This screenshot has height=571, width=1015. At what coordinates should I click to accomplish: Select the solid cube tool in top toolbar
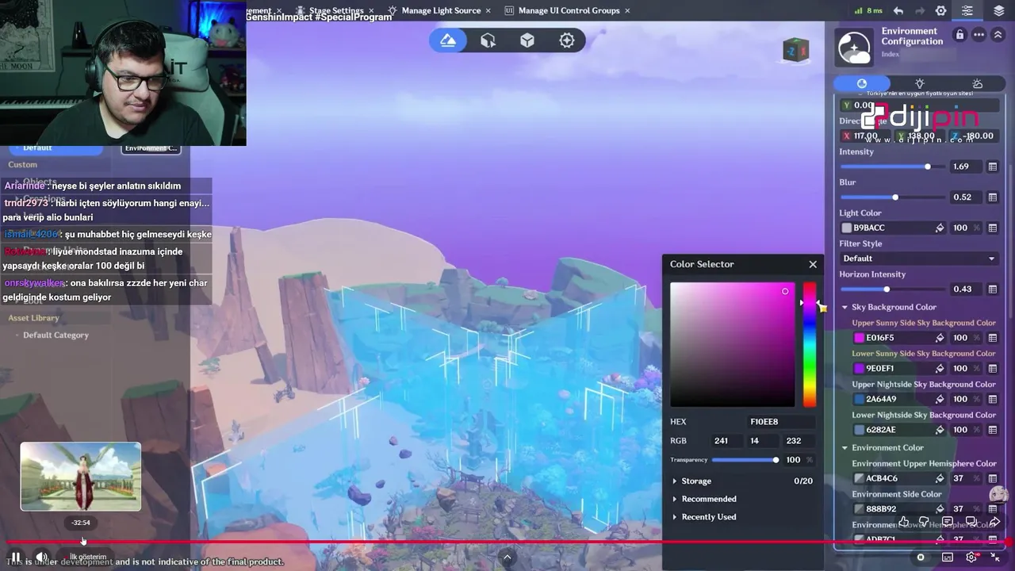[x=527, y=40]
